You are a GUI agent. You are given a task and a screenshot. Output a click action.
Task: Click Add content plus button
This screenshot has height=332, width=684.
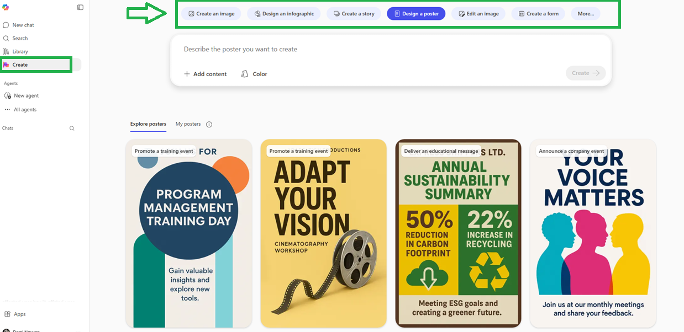pyautogui.click(x=206, y=74)
